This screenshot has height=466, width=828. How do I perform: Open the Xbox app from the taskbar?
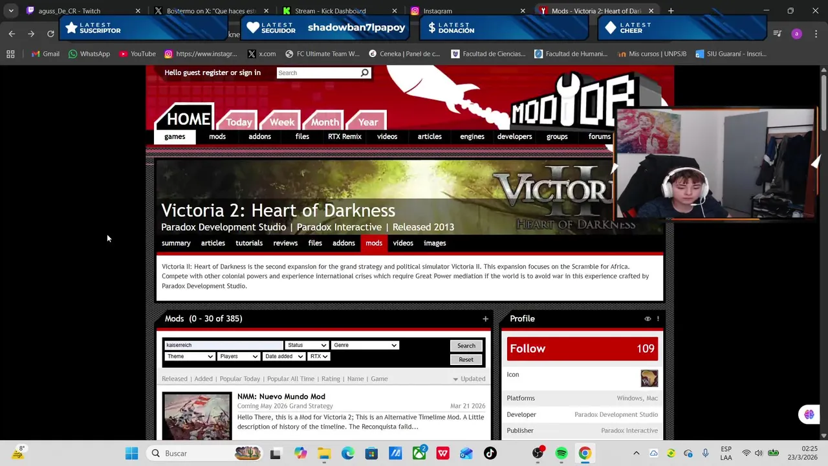click(419, 453)
